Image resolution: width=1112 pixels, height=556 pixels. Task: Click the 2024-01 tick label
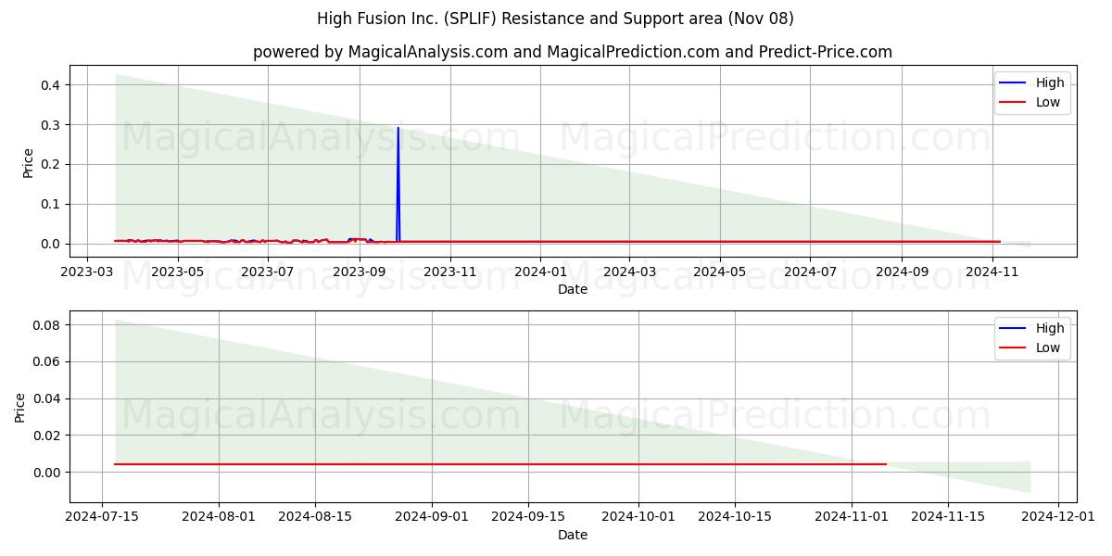tap(540, 272)
